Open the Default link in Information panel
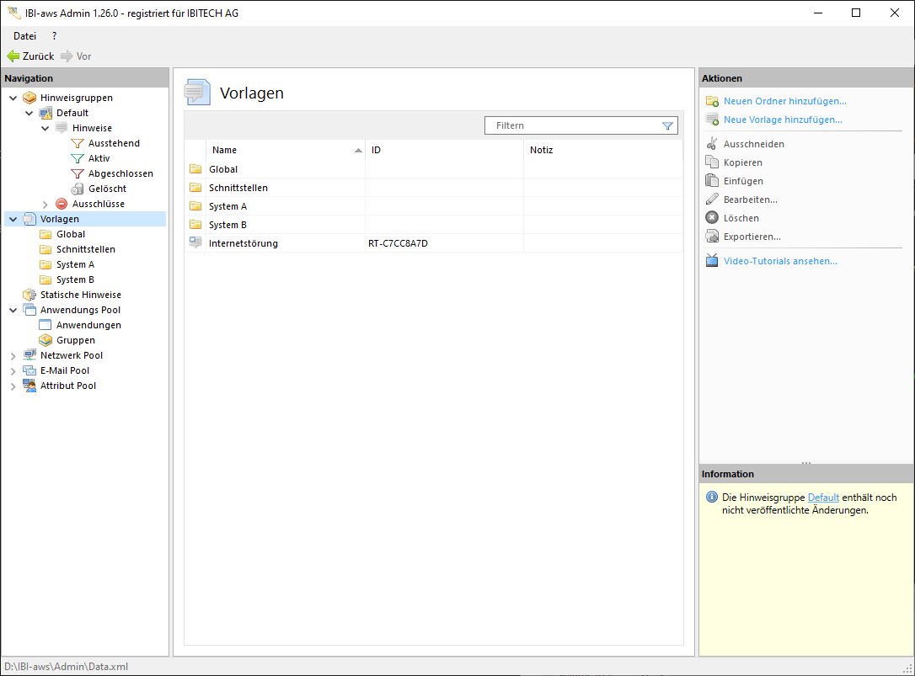This screenshot has width=915, height=676. tap(823, 498)
